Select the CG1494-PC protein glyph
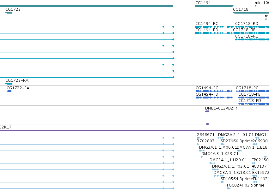 click(x=214, y=91)
